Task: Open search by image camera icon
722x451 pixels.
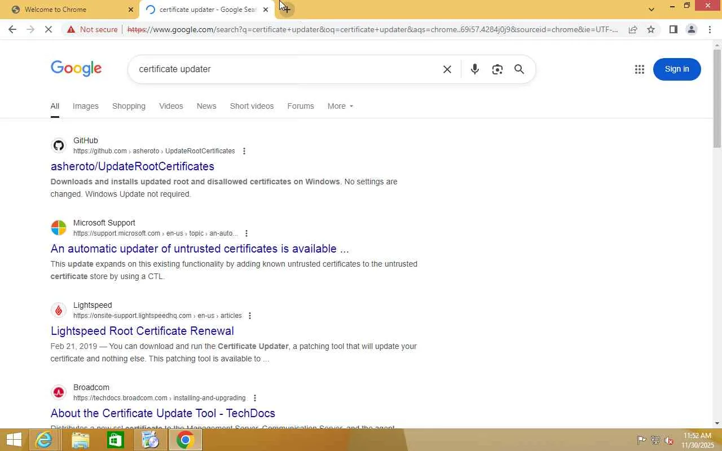Action: click(x=497, y=69)
